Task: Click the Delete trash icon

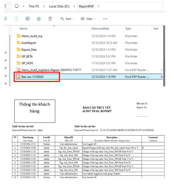Action: [x=50, y=19]
